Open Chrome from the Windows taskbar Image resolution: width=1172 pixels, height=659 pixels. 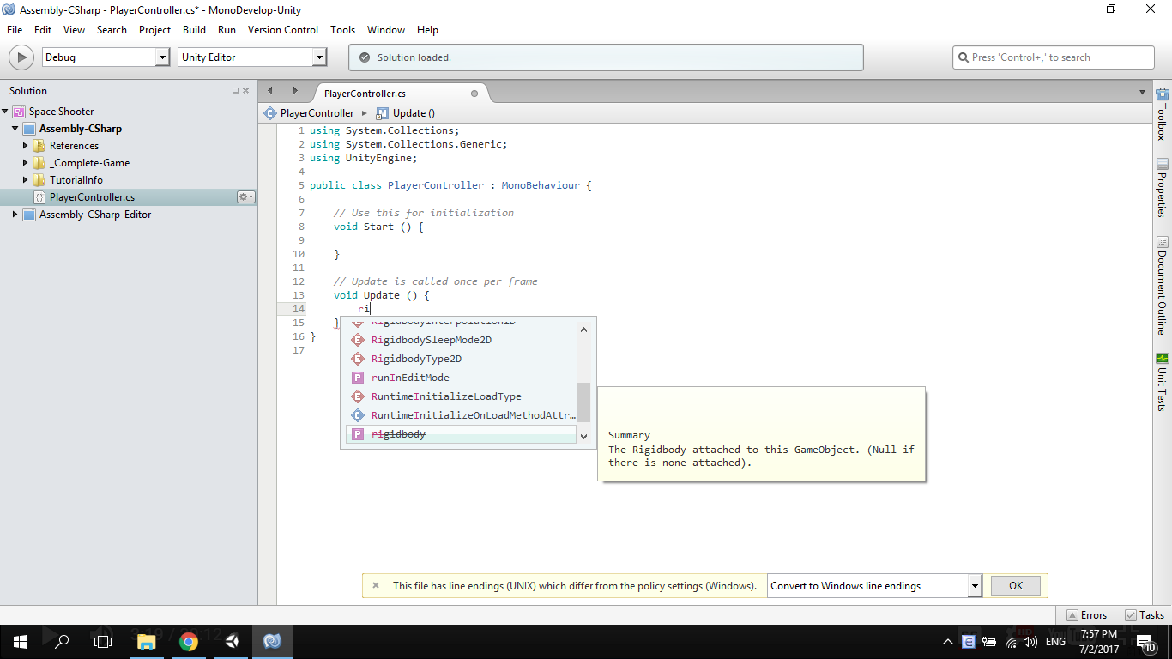point(189,641)
